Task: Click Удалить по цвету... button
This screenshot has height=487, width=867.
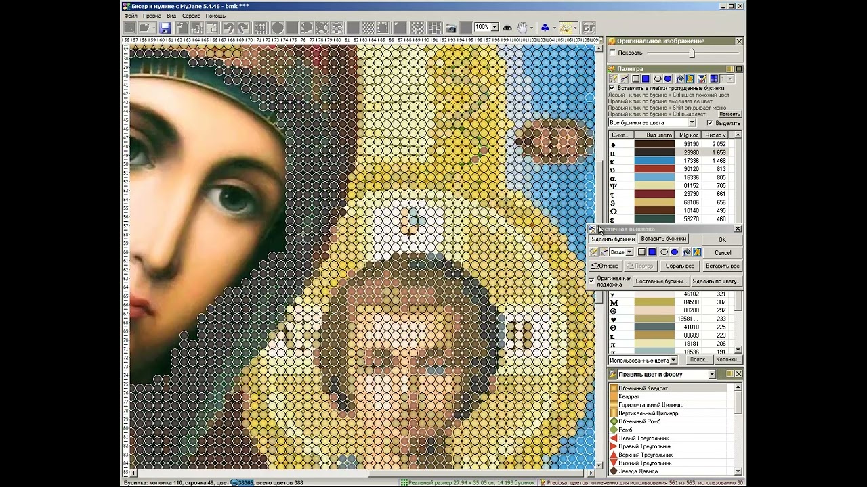Action: tap(716, 281)
